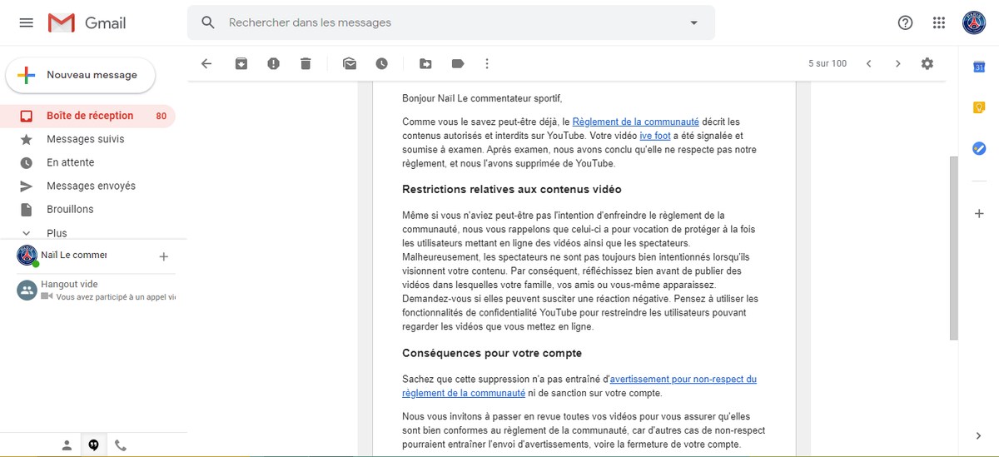Open Google Tasks side panel icon
This screenshot has width=999, height=457.
(979, 148)
